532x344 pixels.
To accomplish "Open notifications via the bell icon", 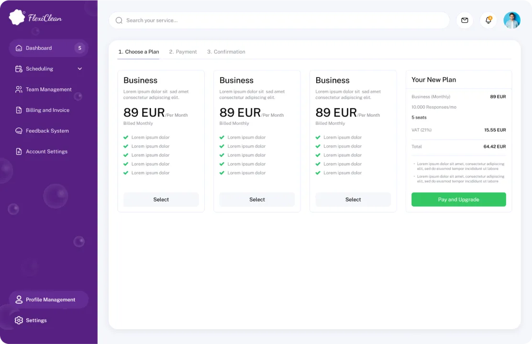I will pos(488,21).
